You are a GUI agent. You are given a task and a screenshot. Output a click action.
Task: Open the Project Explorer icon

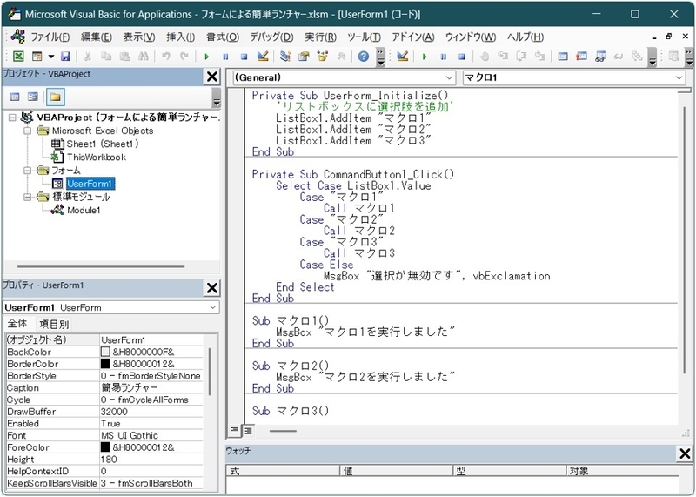(285, 57)
